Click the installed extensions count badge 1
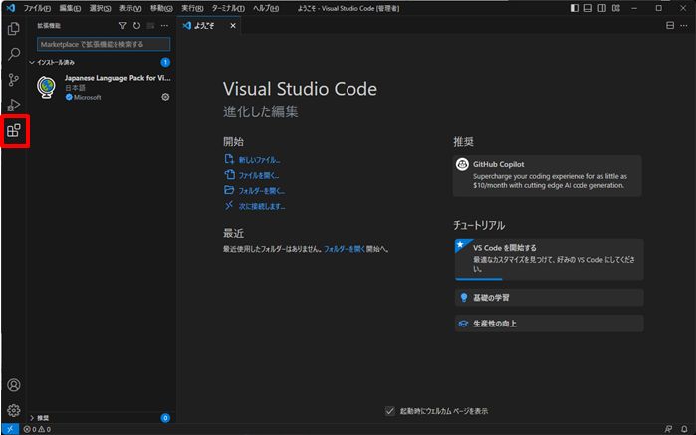Viewport: 696px width, 435px height. pyautogui.click(x=165, y=62)
